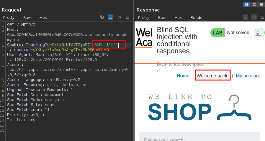Viewport: 265px width, 141px height.
Task: Toggle hide non-printable characters eye icon in Request
Action: (102, 17)
